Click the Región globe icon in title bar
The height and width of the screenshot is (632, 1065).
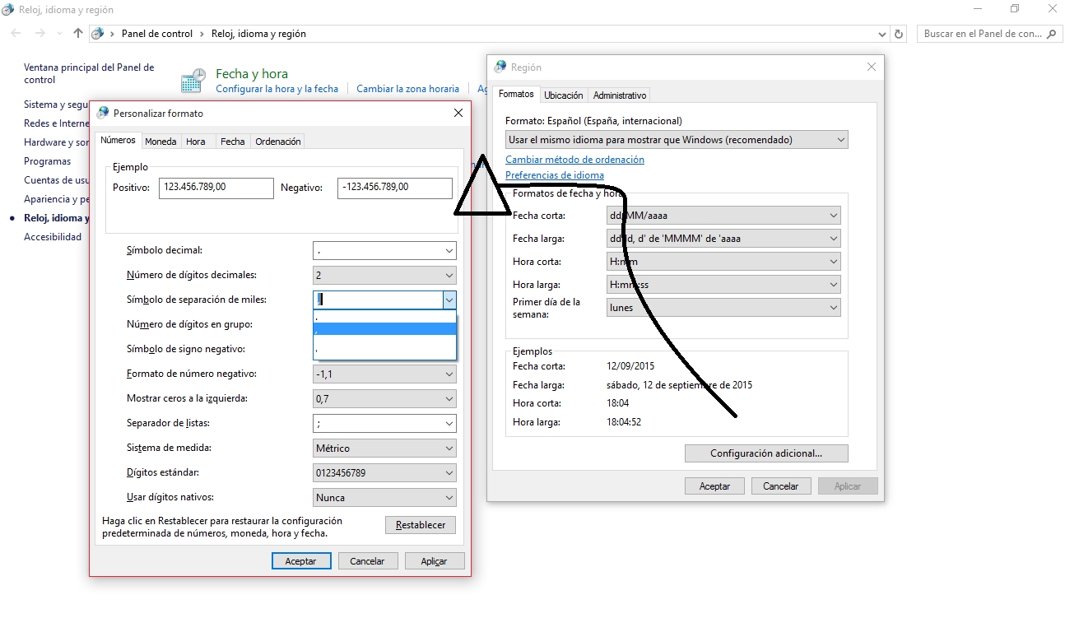500,67
